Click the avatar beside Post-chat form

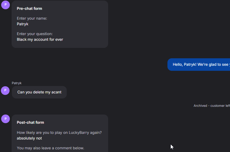click(x=5, y=119)
